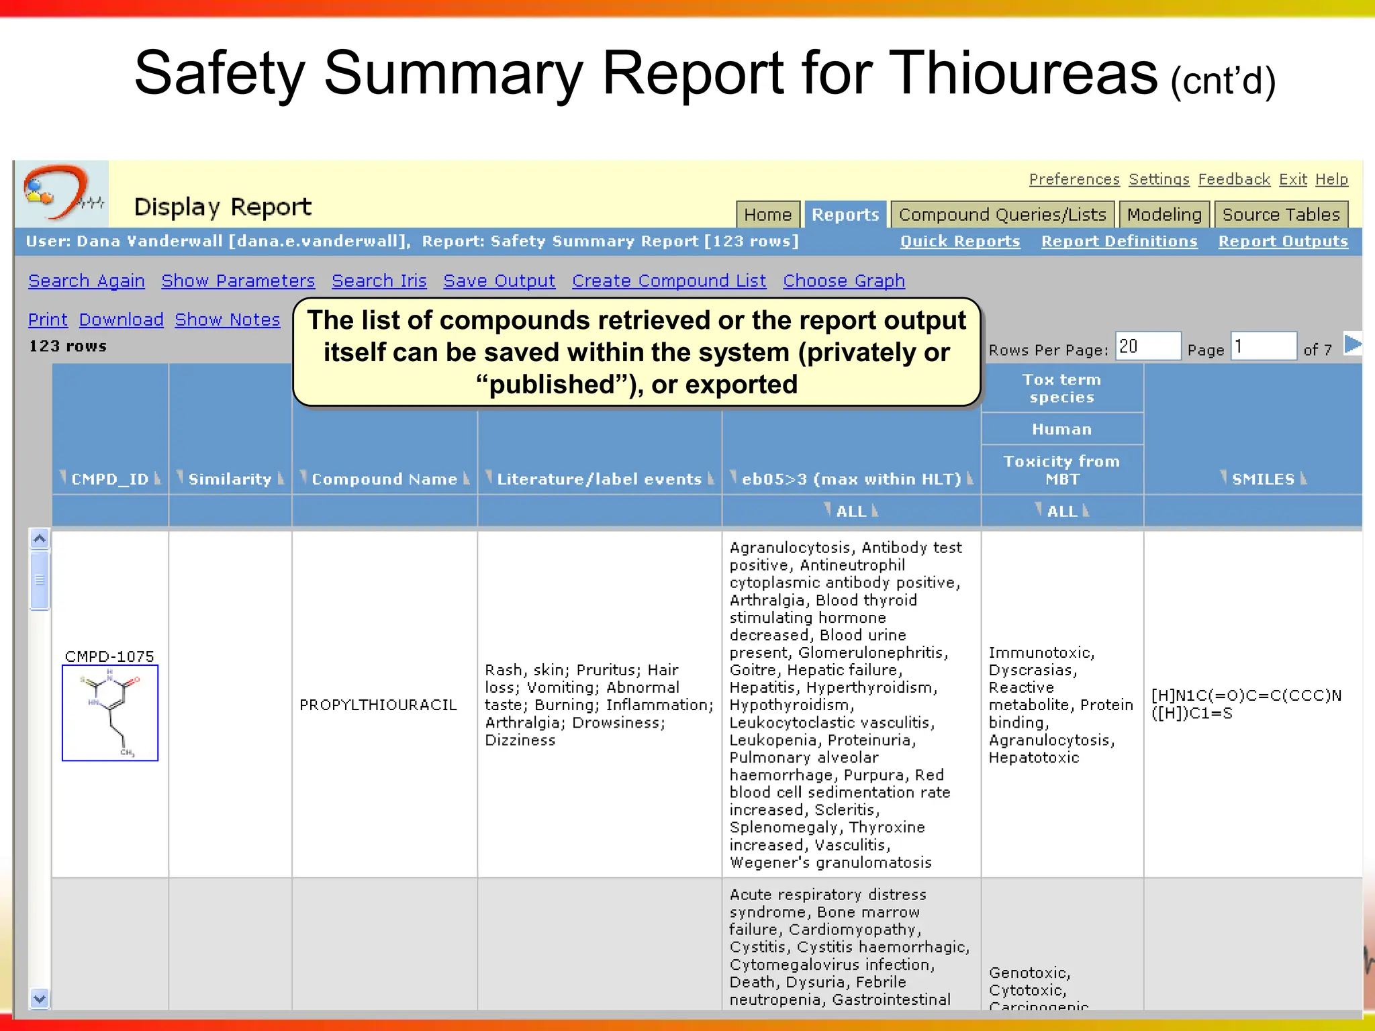Click right arrow of ALL under Toxicity from MBT

pos(1086,510)
